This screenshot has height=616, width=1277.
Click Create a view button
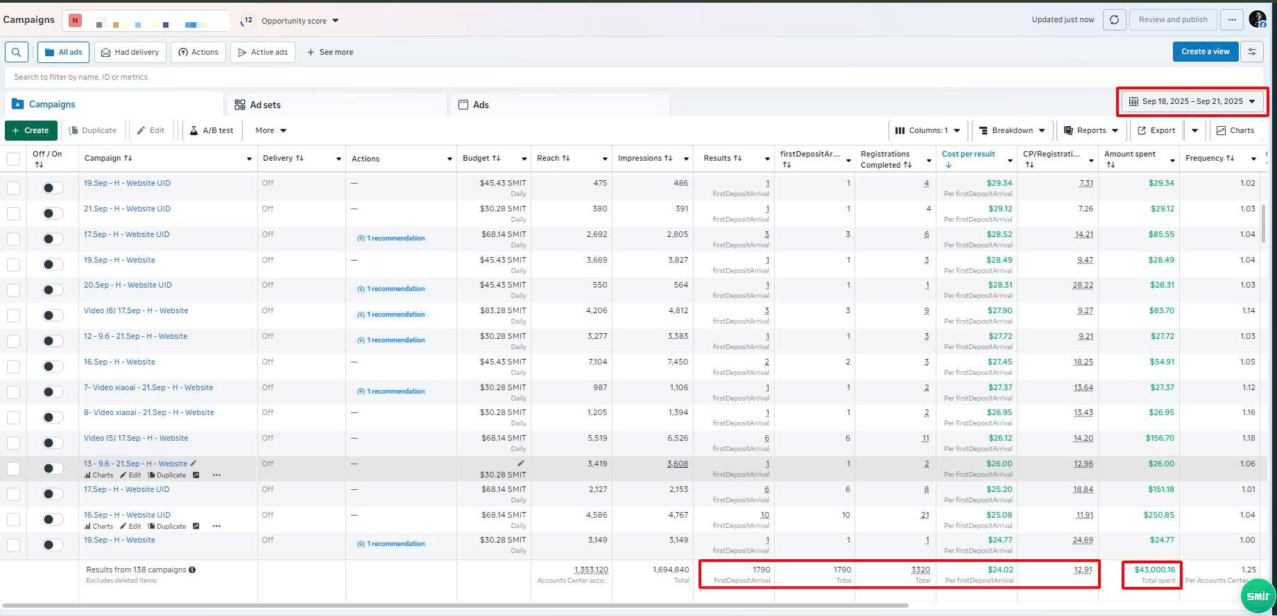coord(1205,51)
